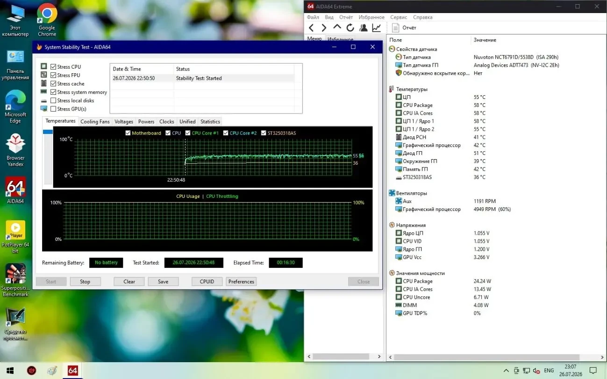The width and height of the screenshot is (607, 379).
Task: Click the muted volume tray icon
Action: tap(536, 371)
